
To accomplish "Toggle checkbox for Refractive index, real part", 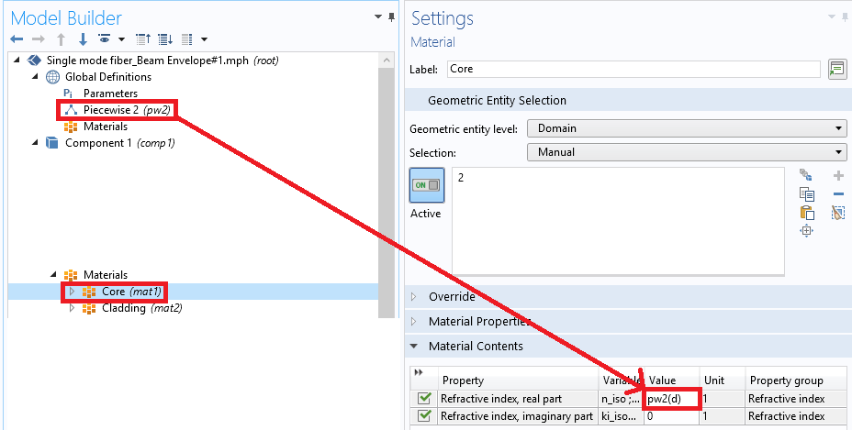I will coord(424,398).
